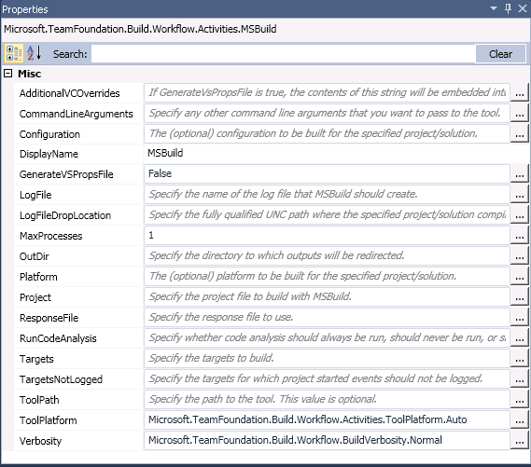Edit the ToolPath value field
The width and height of the screenshot is (531, 467).
point(327,399)
